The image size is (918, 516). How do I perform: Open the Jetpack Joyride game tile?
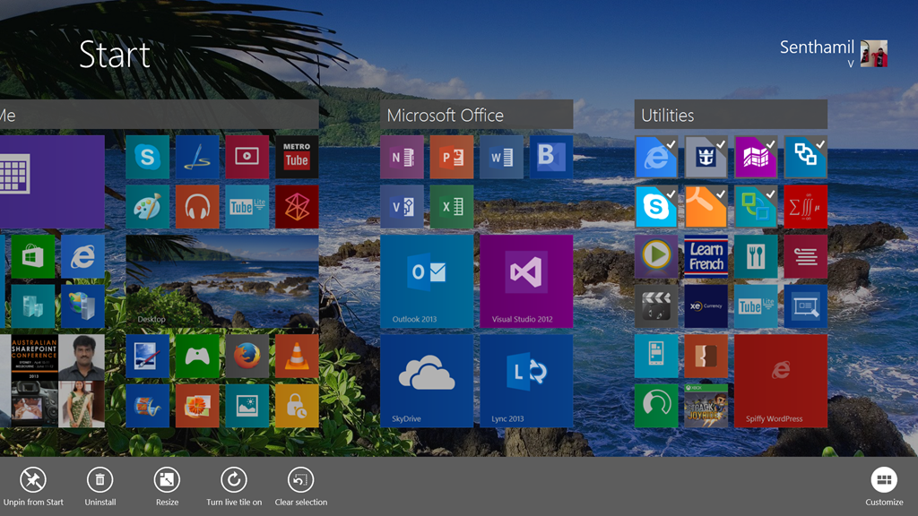[x=706, y=406]
